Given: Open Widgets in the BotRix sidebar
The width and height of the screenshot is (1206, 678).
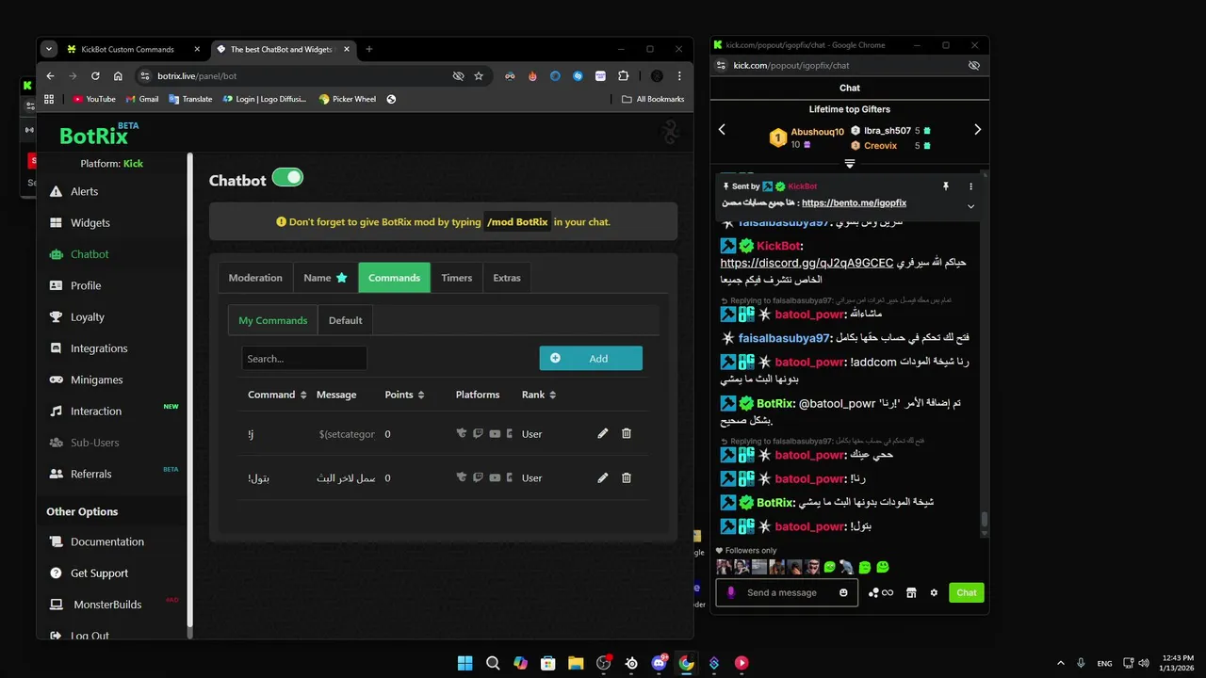Looking at the screenshot, I should tap(90, 222).
